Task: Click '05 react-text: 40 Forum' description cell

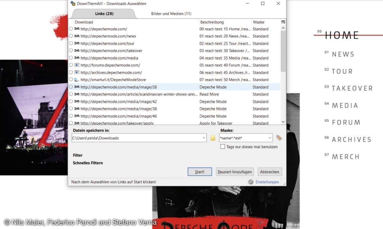Action: pyautogui.click(x=225, y=65)
